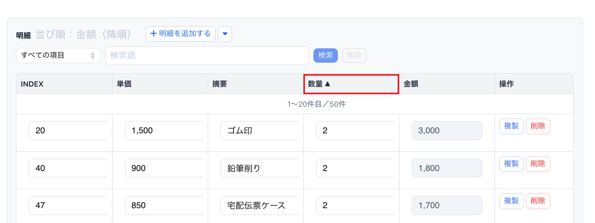
Task: Delete the 鉛筆削り row with 削除
Action: 538,164
